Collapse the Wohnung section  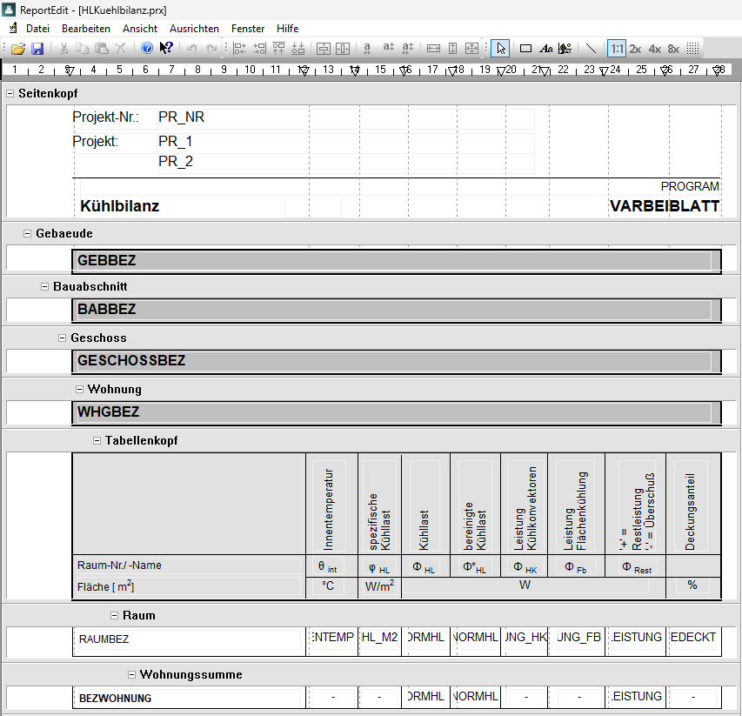coord(79,390)
